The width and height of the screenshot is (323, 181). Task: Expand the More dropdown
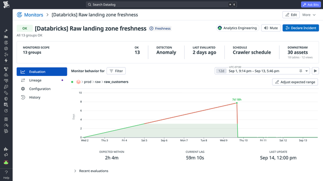click(309, 15)
